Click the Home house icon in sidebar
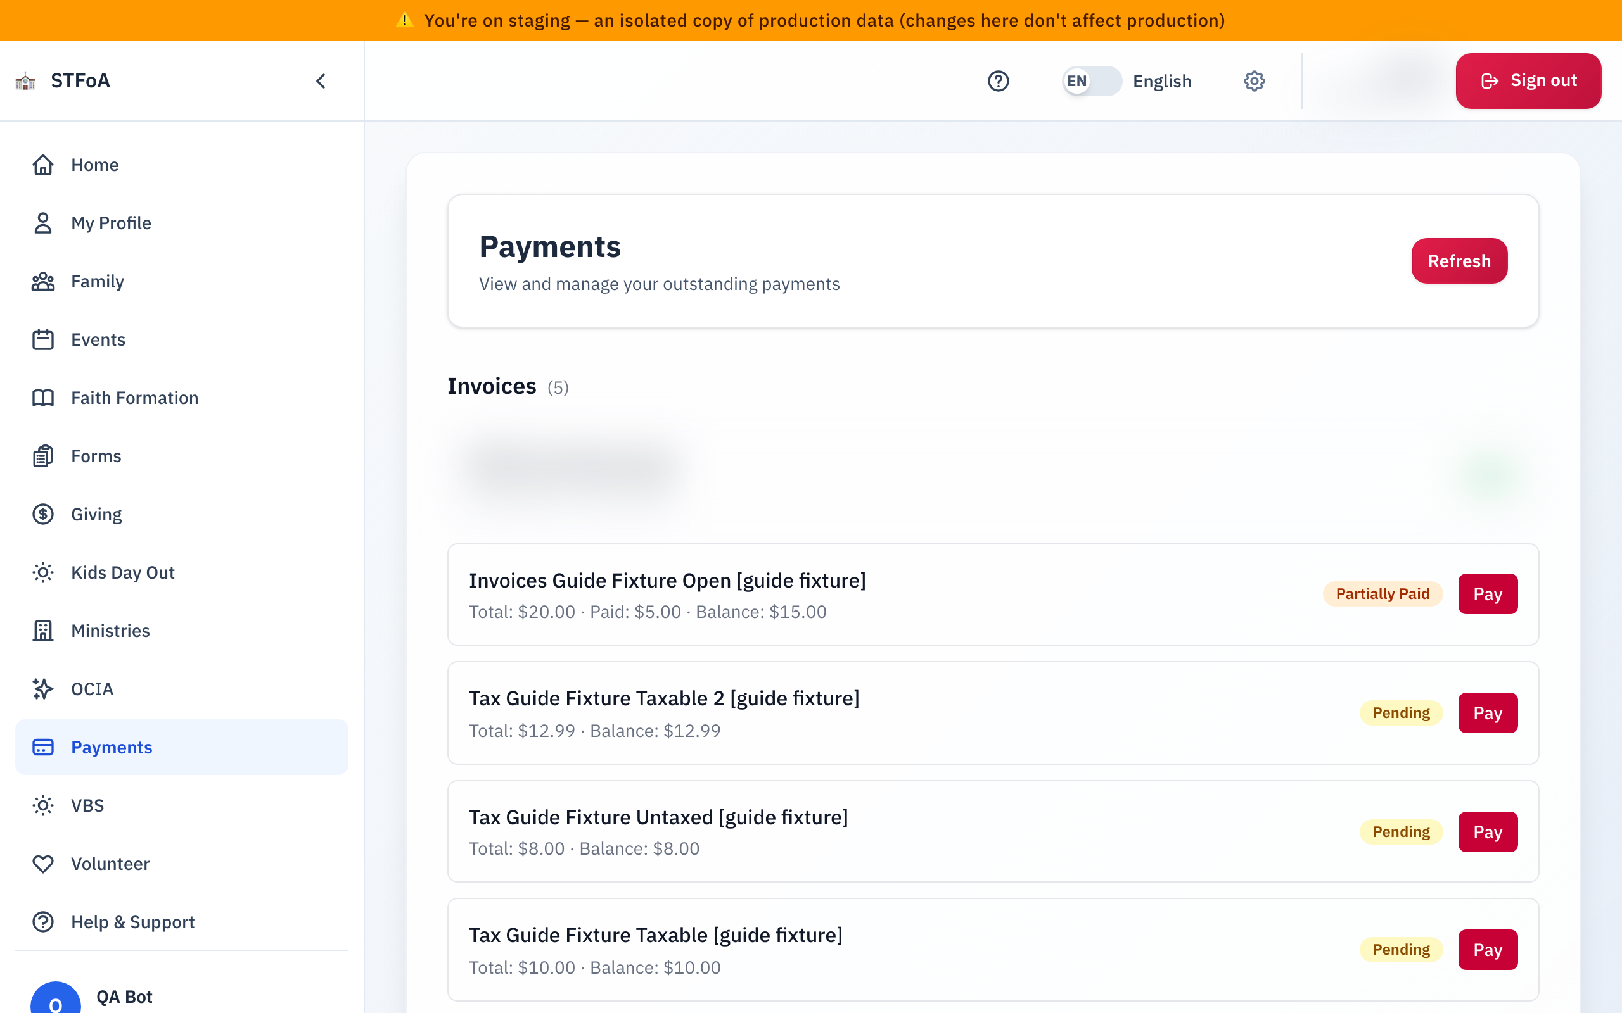 pos(43,165)
